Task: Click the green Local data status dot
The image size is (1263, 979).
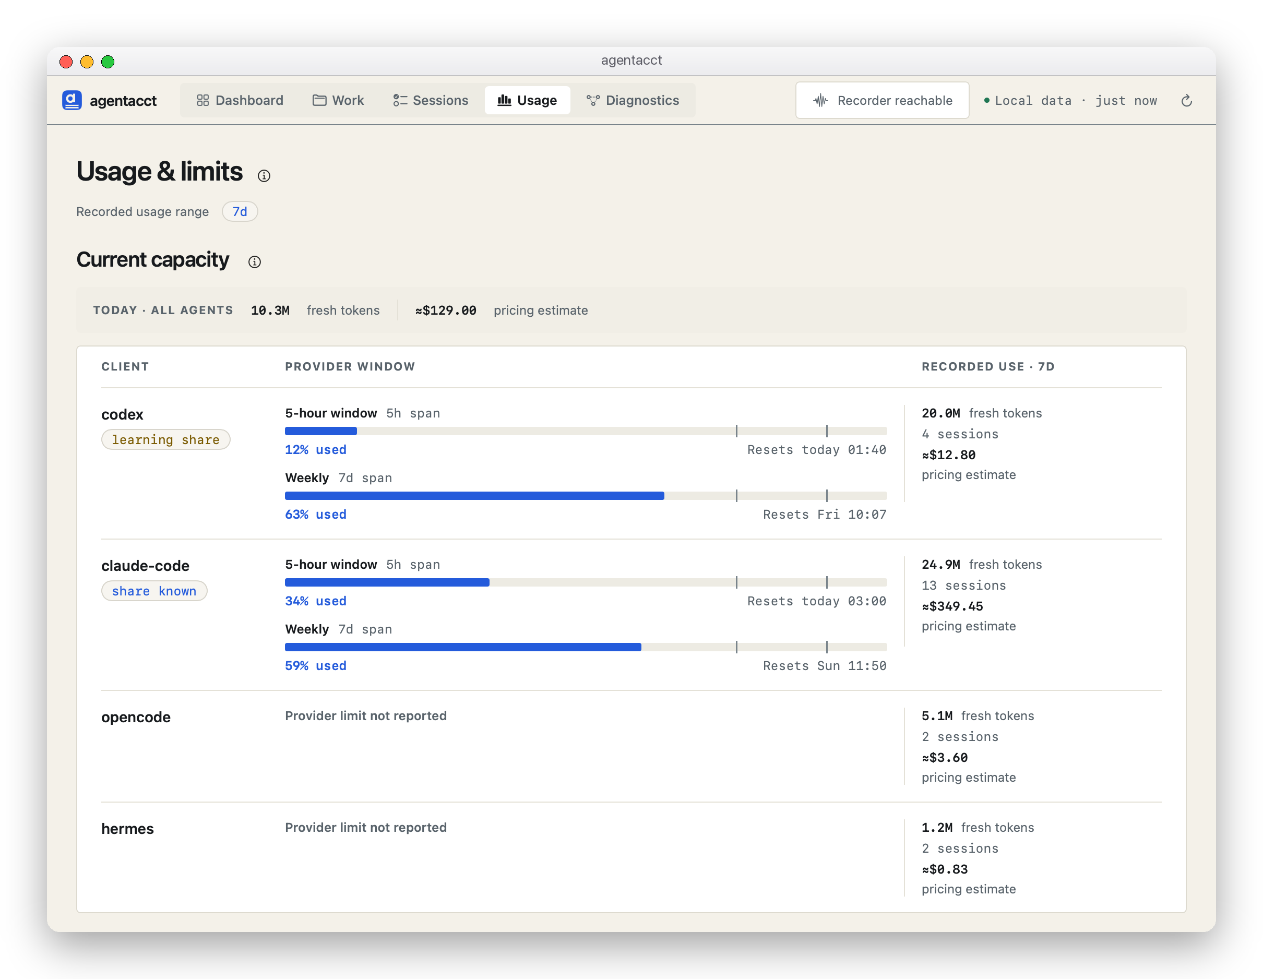Action: tap(986, 101)
